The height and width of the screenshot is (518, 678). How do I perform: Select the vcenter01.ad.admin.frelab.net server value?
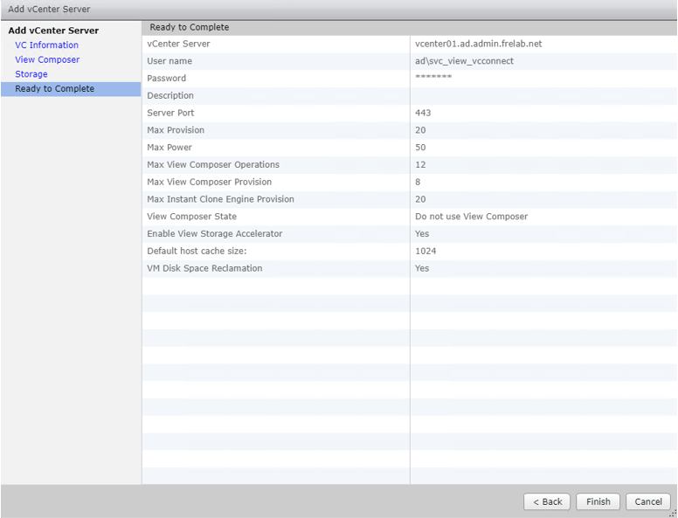(x=479, y=45)
